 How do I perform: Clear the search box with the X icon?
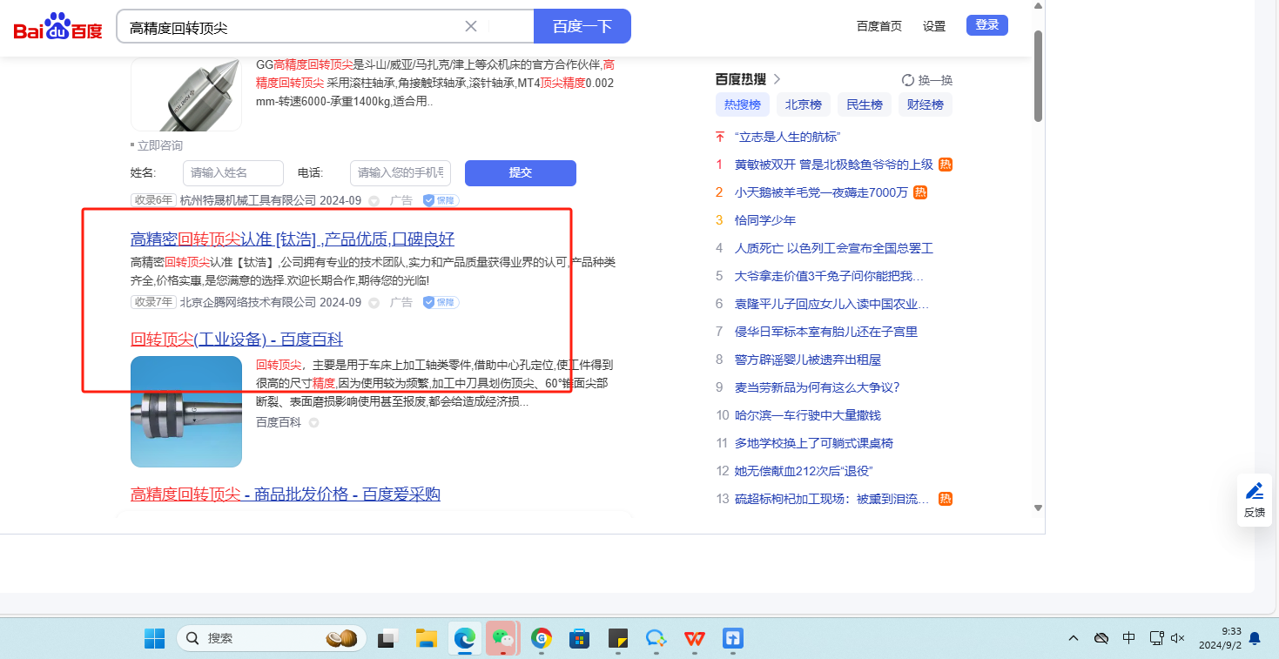pyautogui.click(x=471, y=26)
